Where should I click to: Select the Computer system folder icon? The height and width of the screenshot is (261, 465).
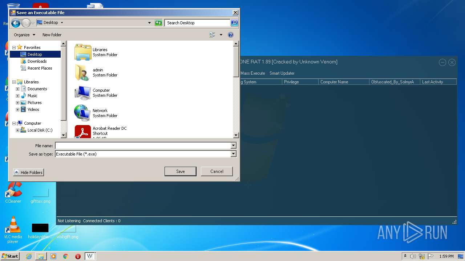click(83, 93)
